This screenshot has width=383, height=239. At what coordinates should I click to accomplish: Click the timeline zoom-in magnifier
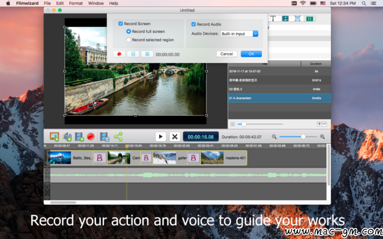(322, 137)
